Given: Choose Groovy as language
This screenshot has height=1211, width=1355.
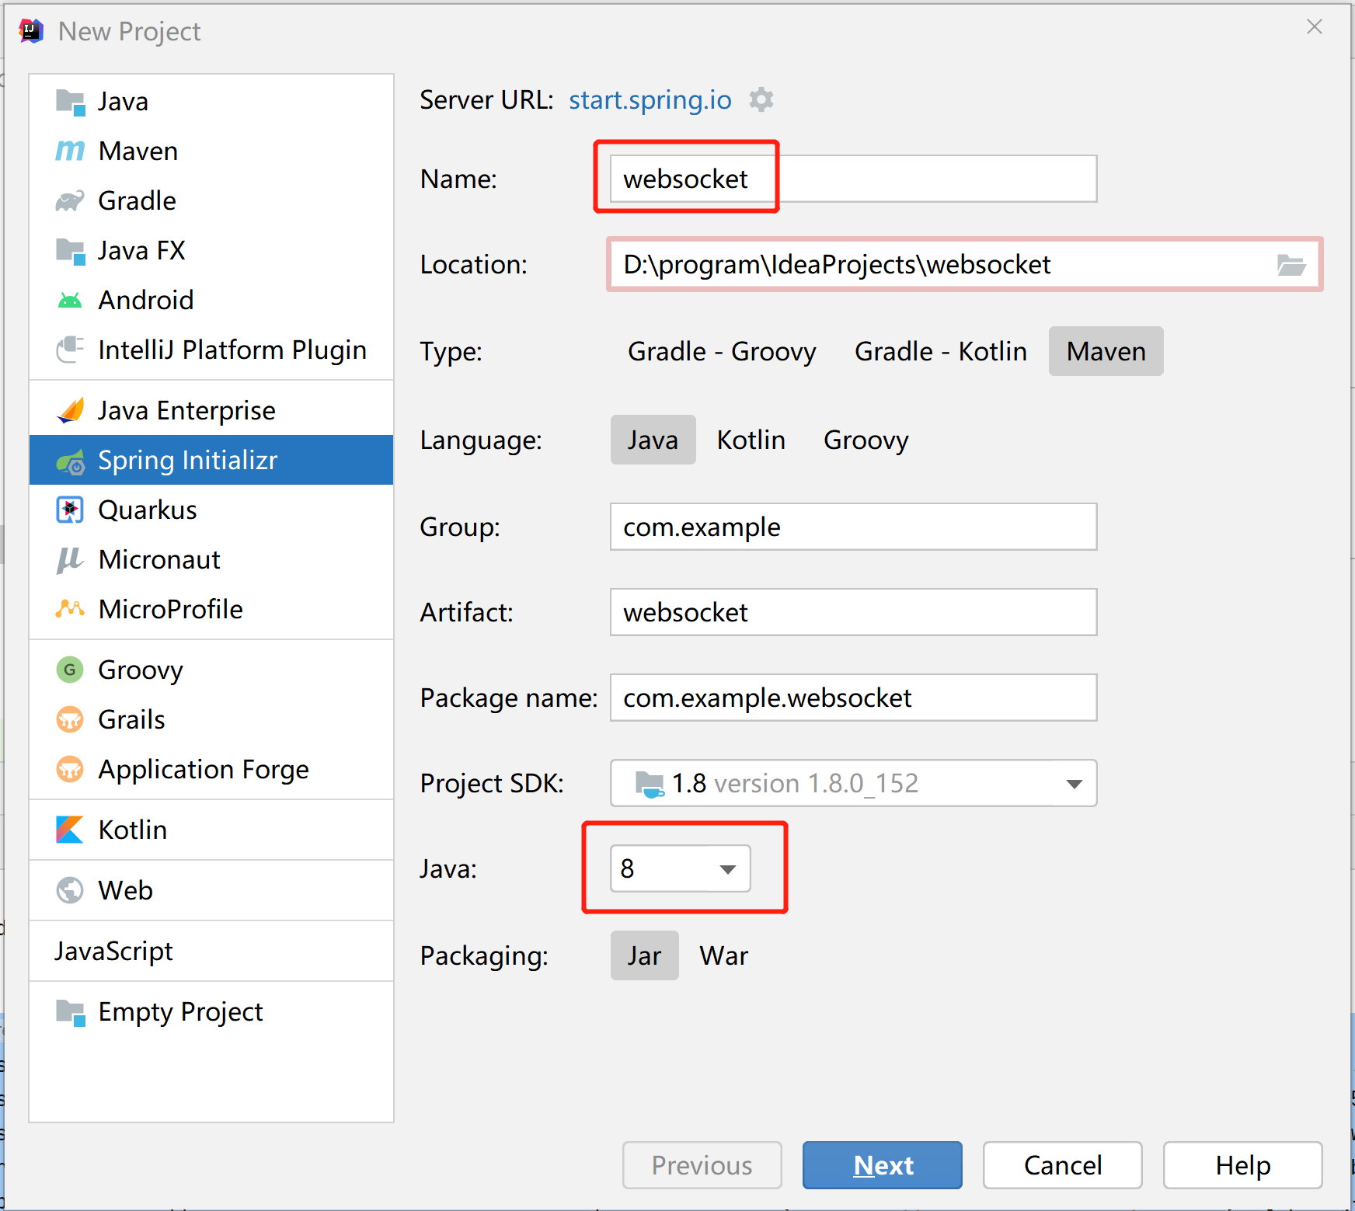Looking at the screenshot, I should tap(866, 440).
